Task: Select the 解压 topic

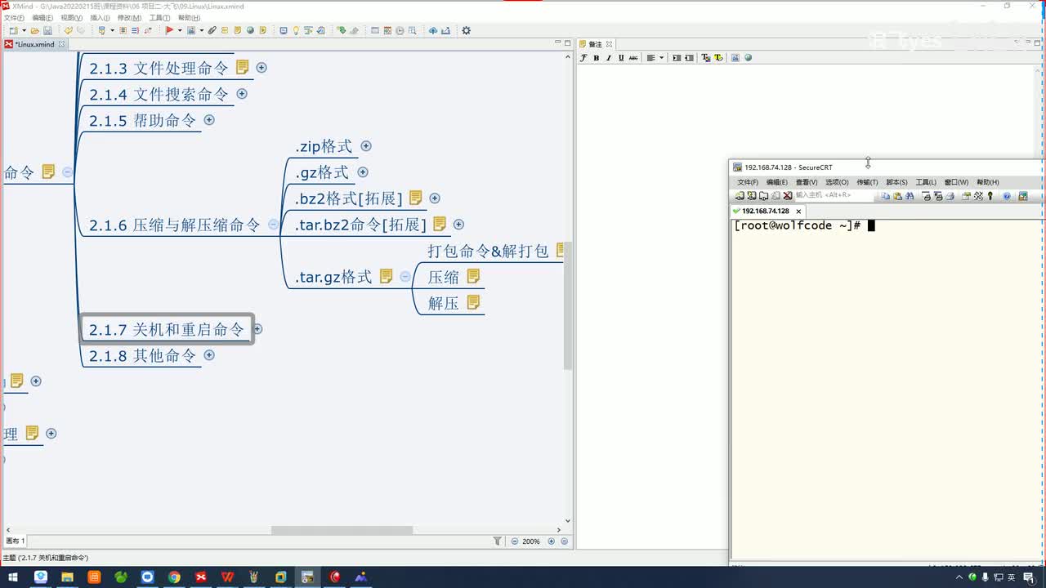Action: pos(443,303)
